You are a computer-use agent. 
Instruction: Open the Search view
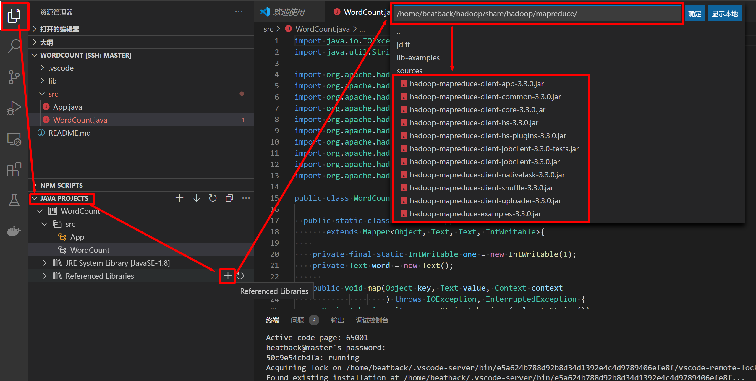[x=14, y=46]
